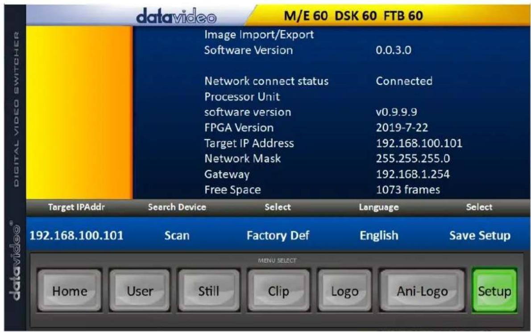This screenshot has height=332, width=531.
Task: Click the Network connect status row label
Action: 266,81
